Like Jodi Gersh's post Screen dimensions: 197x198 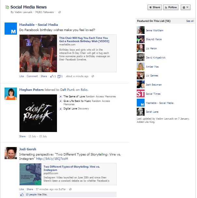click(x=21, y=189)
